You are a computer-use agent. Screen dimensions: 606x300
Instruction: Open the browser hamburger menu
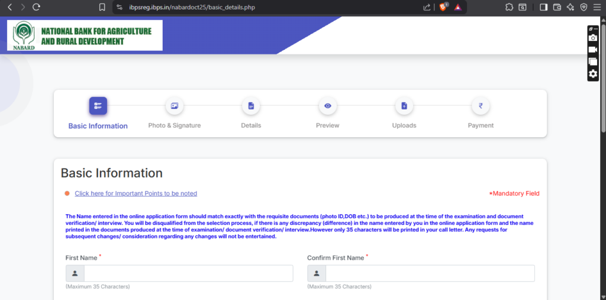(x=597, y=7)
